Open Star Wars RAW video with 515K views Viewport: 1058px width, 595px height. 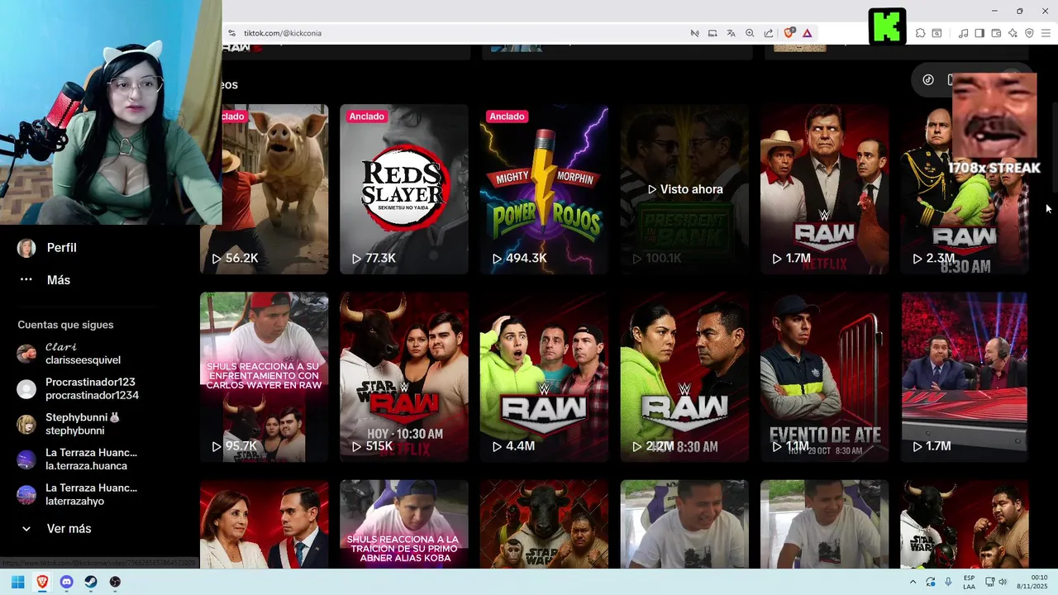tap(403, 377)
